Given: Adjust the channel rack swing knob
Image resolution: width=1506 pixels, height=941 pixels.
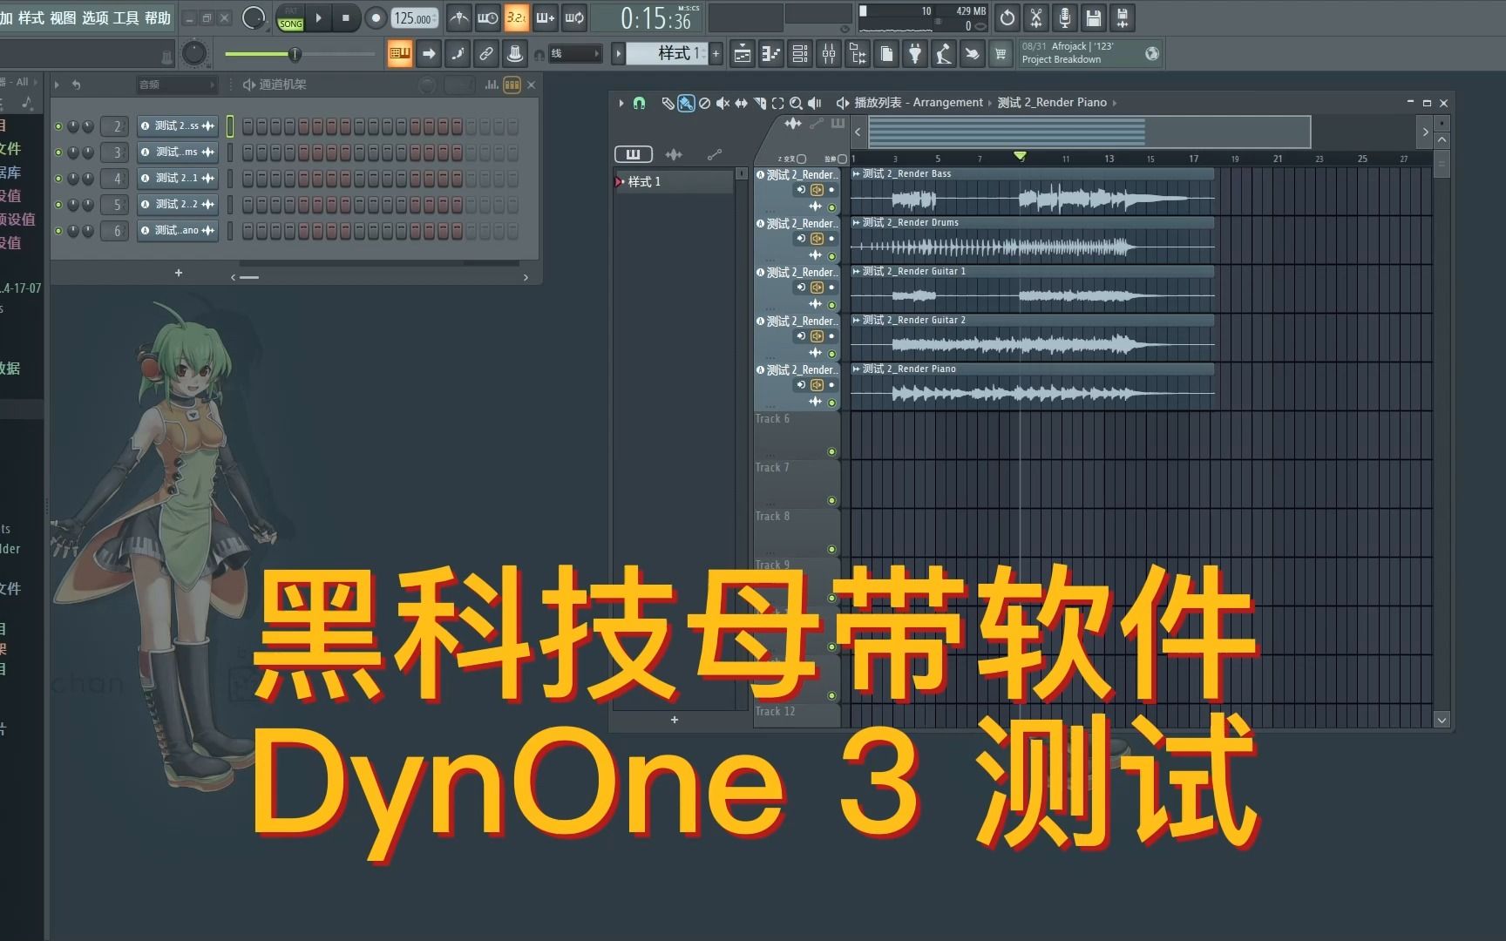Looking at the screenshot, I should (427, 85).
